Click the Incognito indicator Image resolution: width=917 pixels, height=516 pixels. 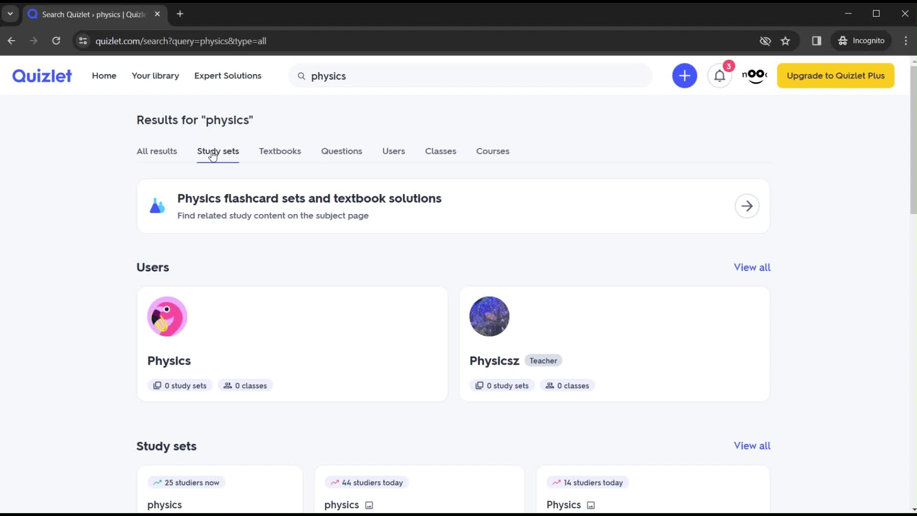pyautogui.click(x=861, y=41)
